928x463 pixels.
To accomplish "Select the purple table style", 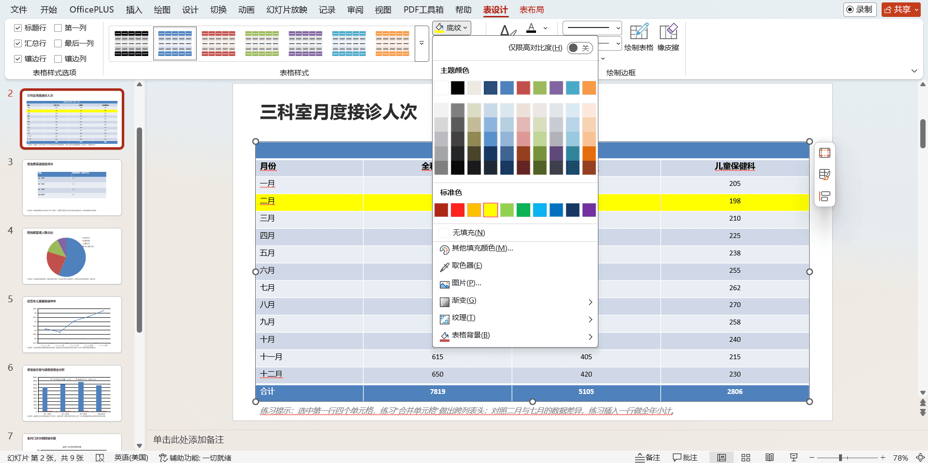I will [x=305, y=43].
